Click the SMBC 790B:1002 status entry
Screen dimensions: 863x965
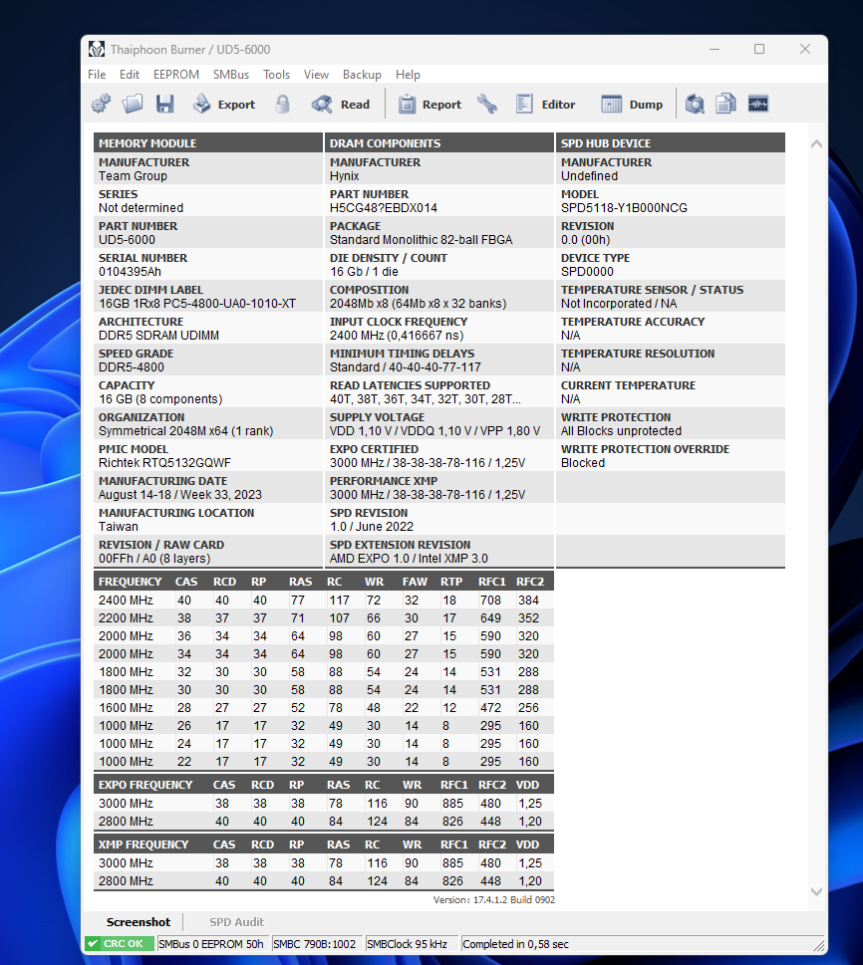315,943
